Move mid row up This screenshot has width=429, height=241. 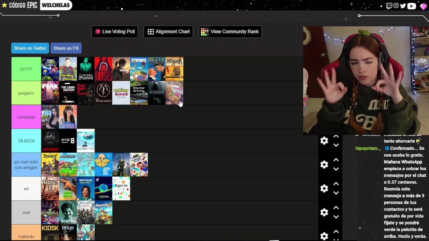336,208
